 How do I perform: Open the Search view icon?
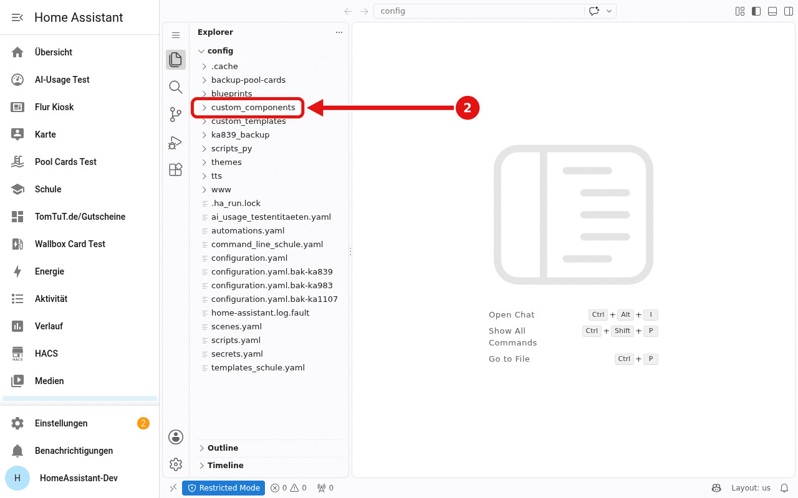tap(176, 87)
